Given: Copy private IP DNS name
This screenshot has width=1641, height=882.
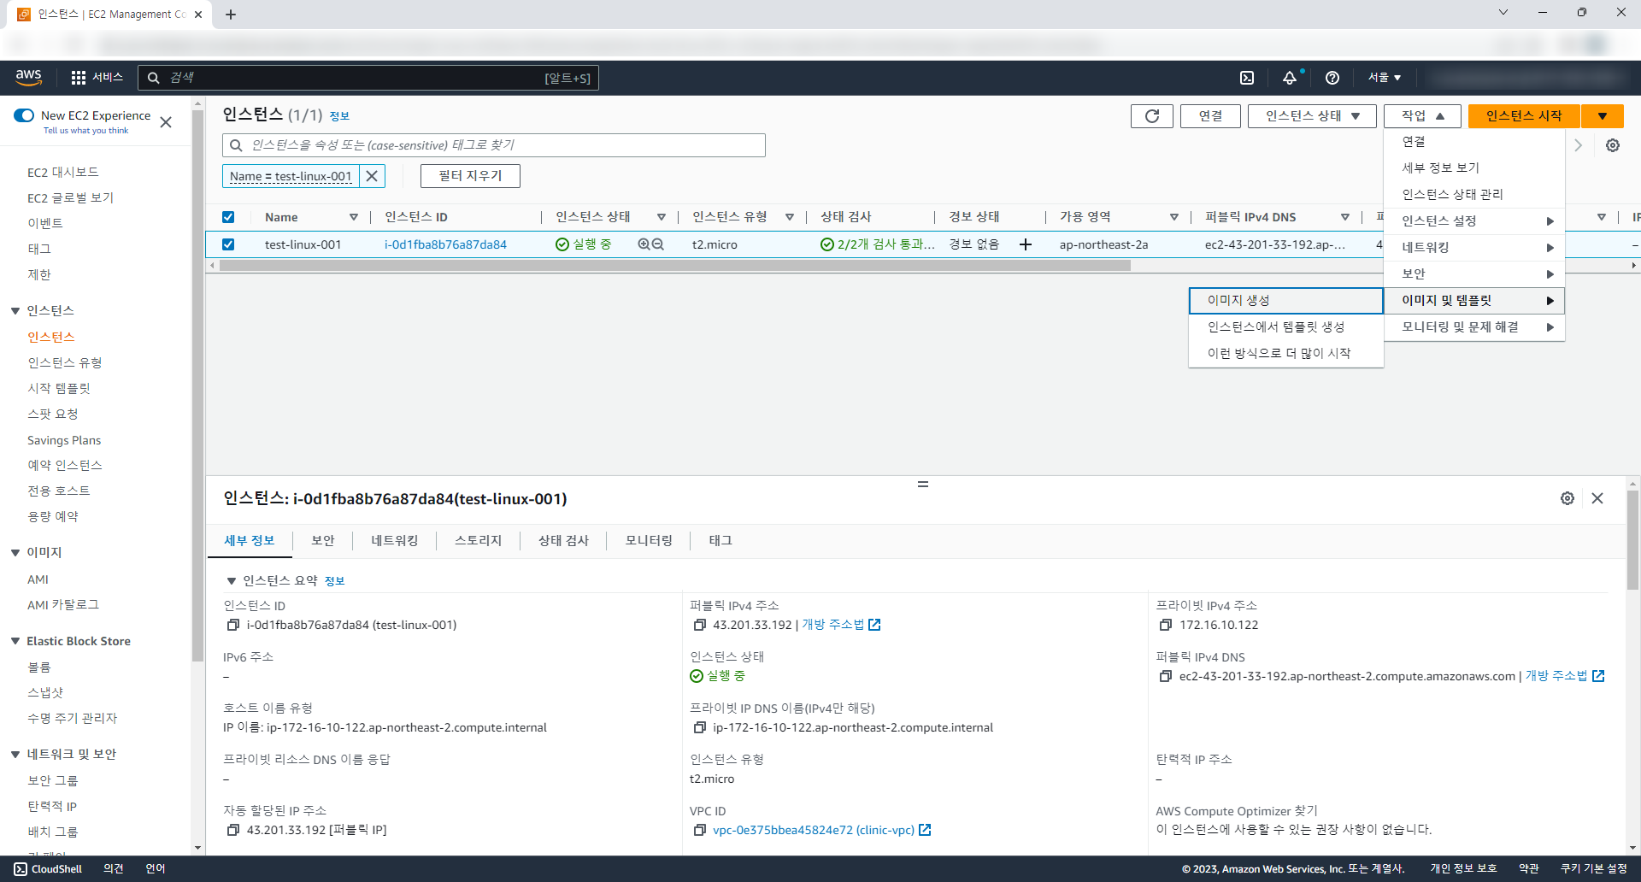Looking at the screenshot, I should [x=699, y=727].
